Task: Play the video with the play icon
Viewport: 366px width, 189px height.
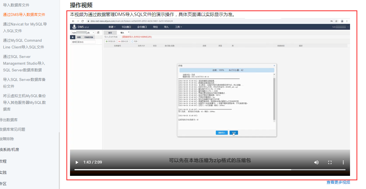Action: click(x=77, y=162)
